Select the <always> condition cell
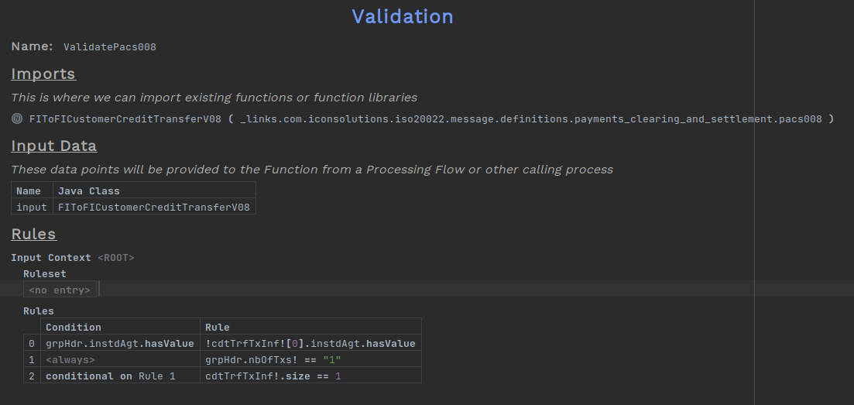The height and width of the screenshot is (405, 854). 70,359
